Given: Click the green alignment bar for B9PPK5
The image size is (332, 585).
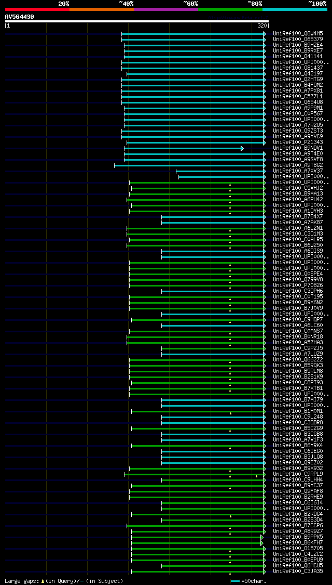Looking at the screenshot, I should [197, 537].
